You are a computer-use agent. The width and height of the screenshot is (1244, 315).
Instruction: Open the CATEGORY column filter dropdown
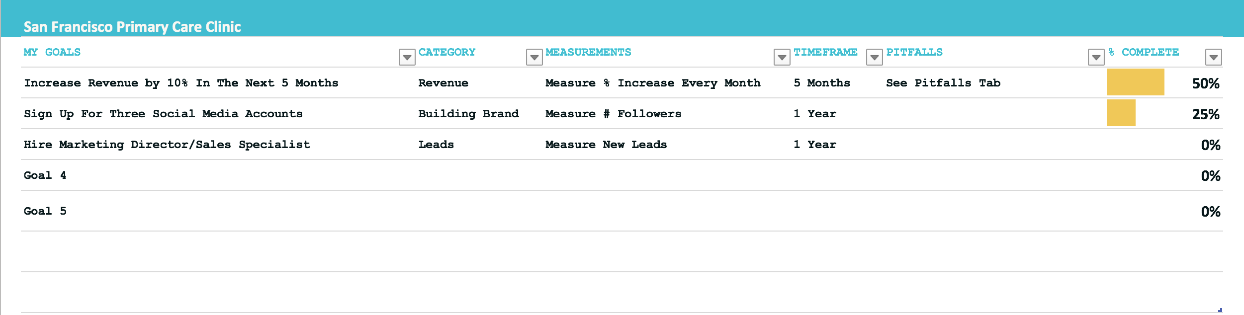point(534,58)
